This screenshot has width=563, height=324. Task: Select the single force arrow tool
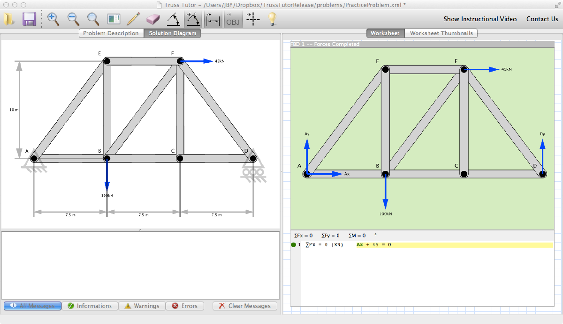click(173, 19)
